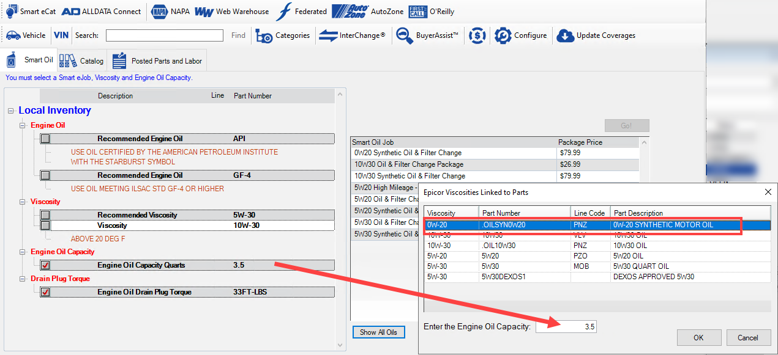Uncheck Engine Oil Drain Plug Torque checkbox
The image size is (778, 355).
tap(45, 292)
